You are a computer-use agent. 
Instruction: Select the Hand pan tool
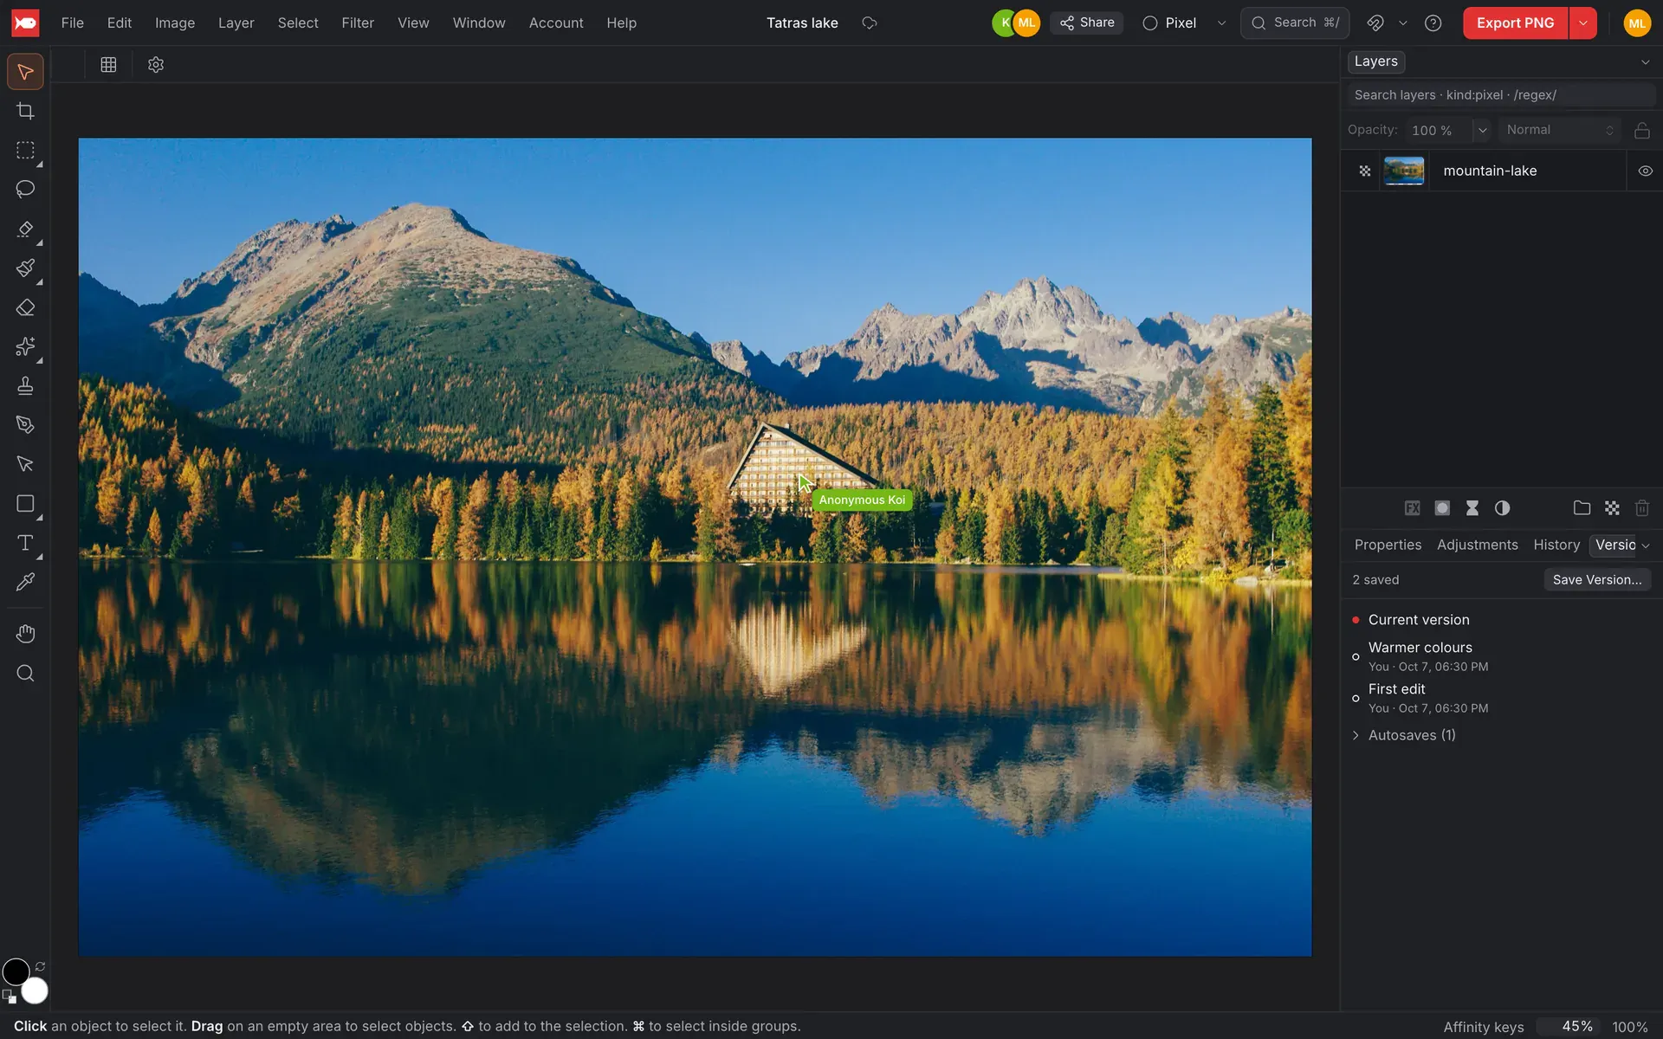(25, 634)
